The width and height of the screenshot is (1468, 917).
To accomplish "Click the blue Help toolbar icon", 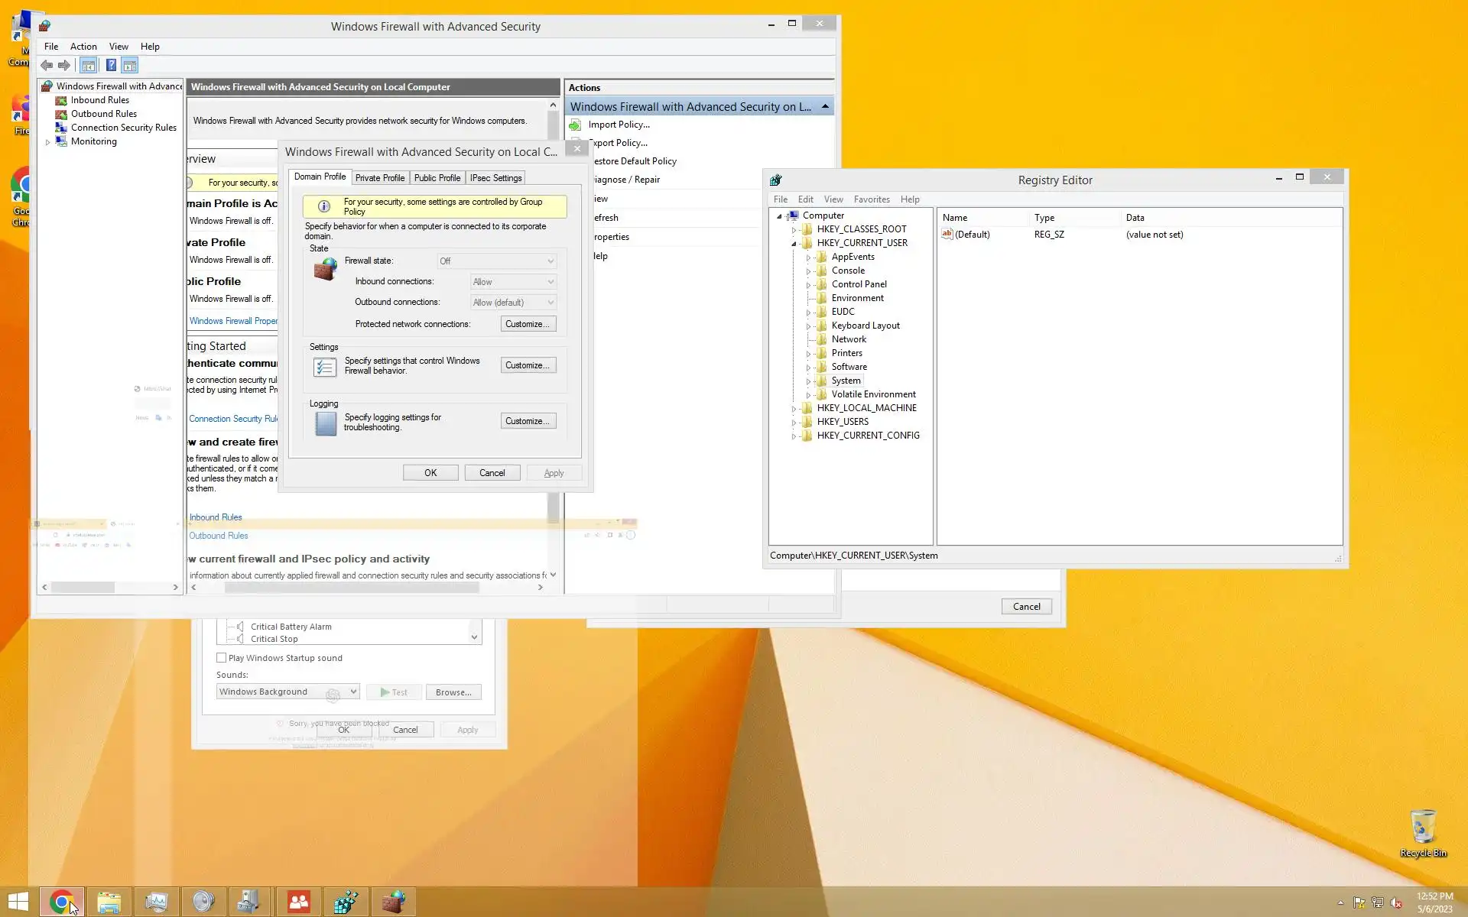I will tap(111, 66).
